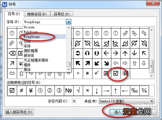Viewport: 162px width, 120px height.
Task: Select the thin down arrow in grid
Action: tap(135, 53)
